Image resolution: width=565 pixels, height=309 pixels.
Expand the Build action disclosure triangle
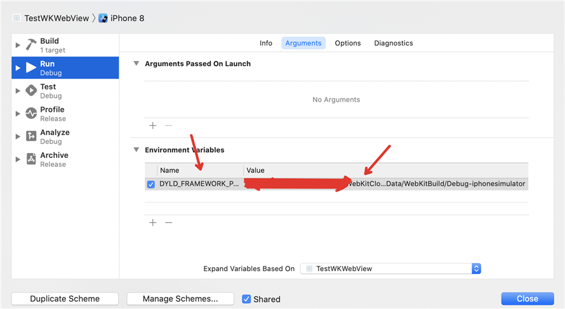click(18, 45)
